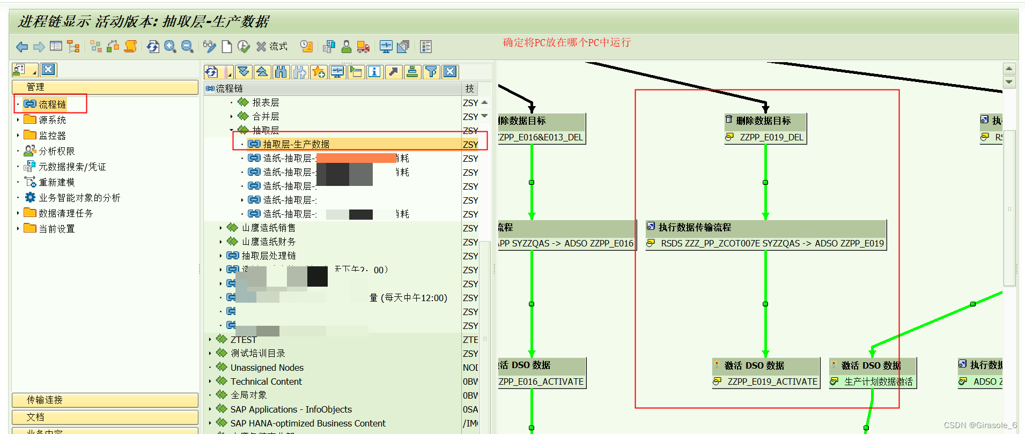Viewport: 1025px width, 434px height.
Task: Select 当前设置 folder
Action: coord(57,229)
